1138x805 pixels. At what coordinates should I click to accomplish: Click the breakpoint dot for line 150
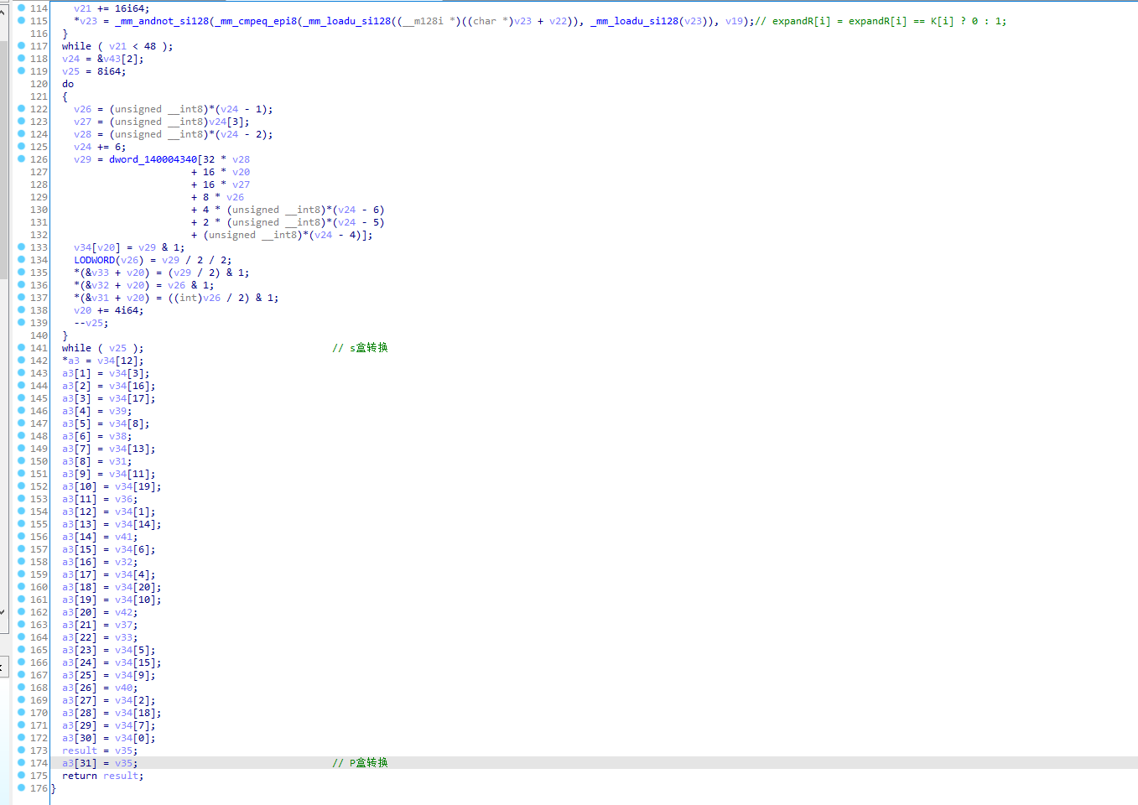22,461
